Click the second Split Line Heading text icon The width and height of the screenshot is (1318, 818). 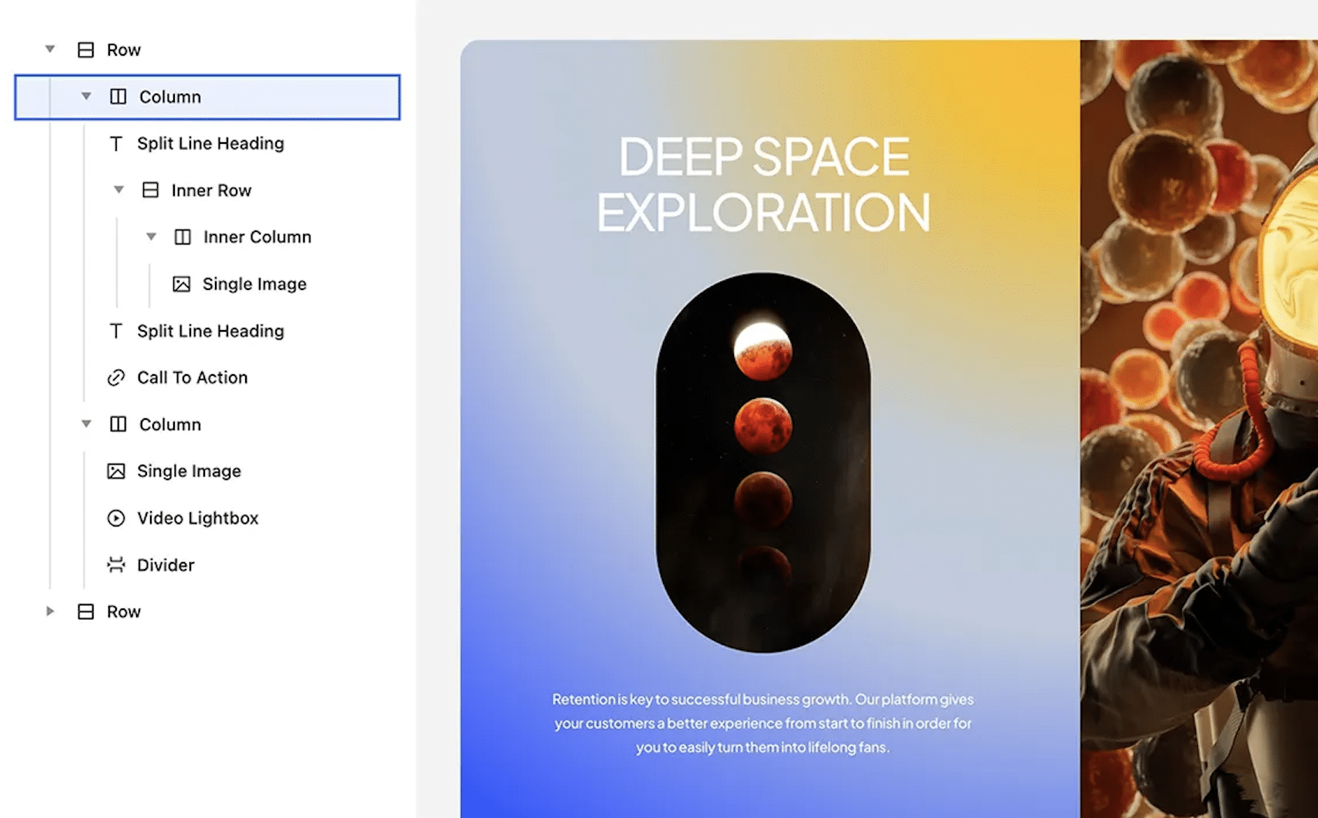(116, 332)
